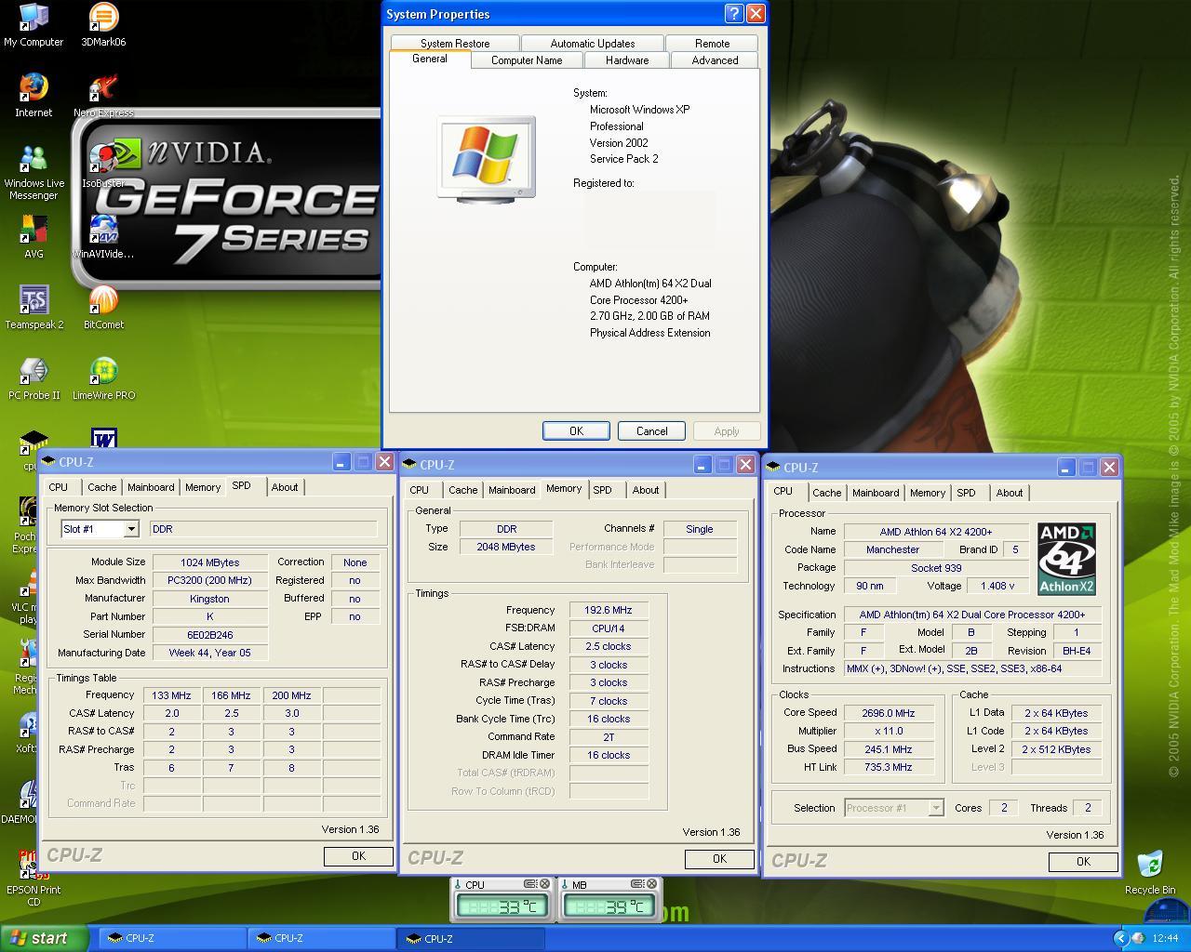The width and height of the screenshot is (1191, 952).
Task: Open the Windows Start menu
Action: [x=45, y=938]
